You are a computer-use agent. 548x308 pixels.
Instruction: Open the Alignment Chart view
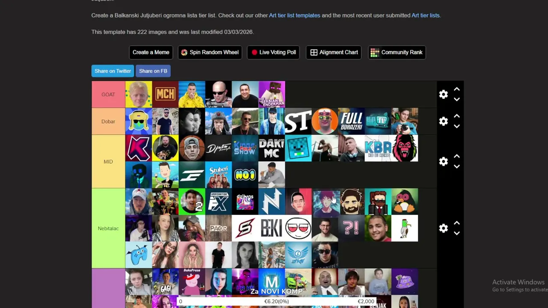(x=334, y=52)
